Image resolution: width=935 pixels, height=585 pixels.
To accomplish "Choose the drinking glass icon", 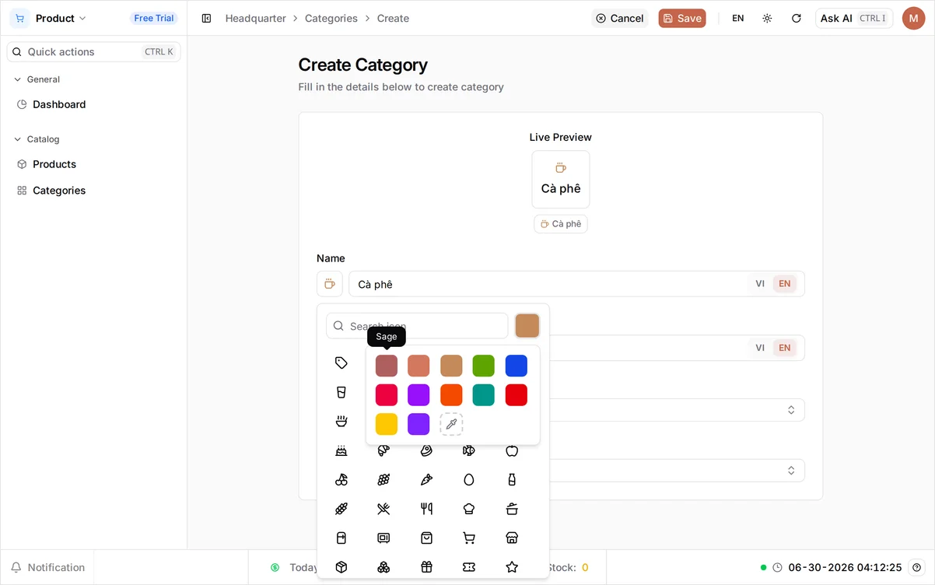I will [341, 392].
